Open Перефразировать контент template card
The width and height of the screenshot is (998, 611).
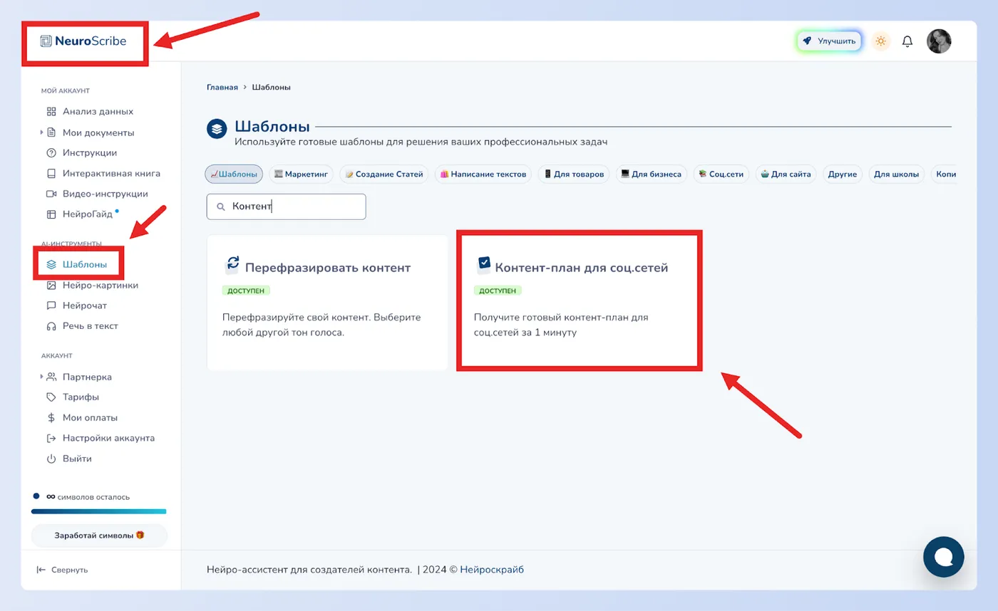pos(327,303)
